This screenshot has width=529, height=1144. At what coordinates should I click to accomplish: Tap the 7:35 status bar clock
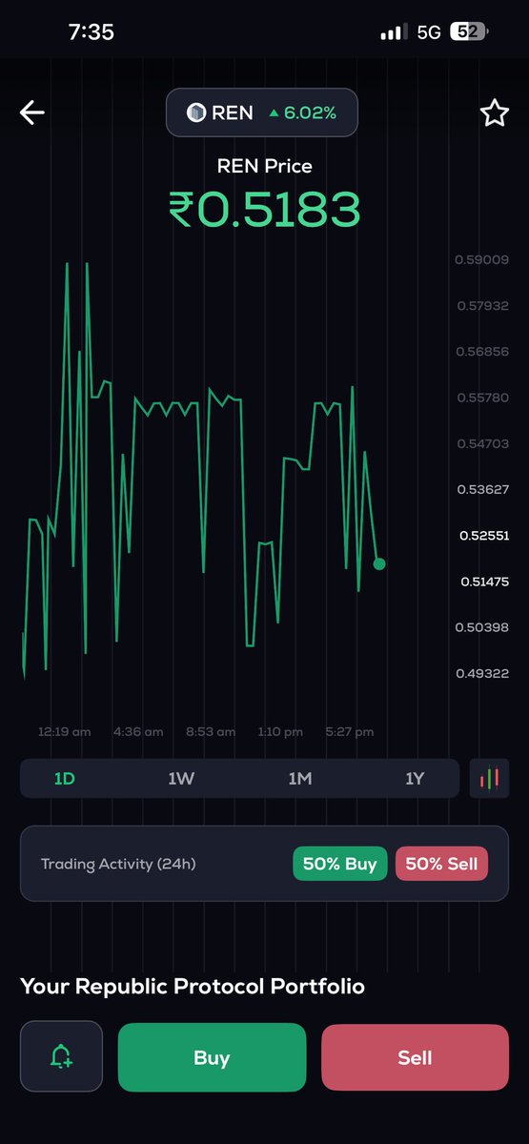pyautogui.click(x=92, y=31)
